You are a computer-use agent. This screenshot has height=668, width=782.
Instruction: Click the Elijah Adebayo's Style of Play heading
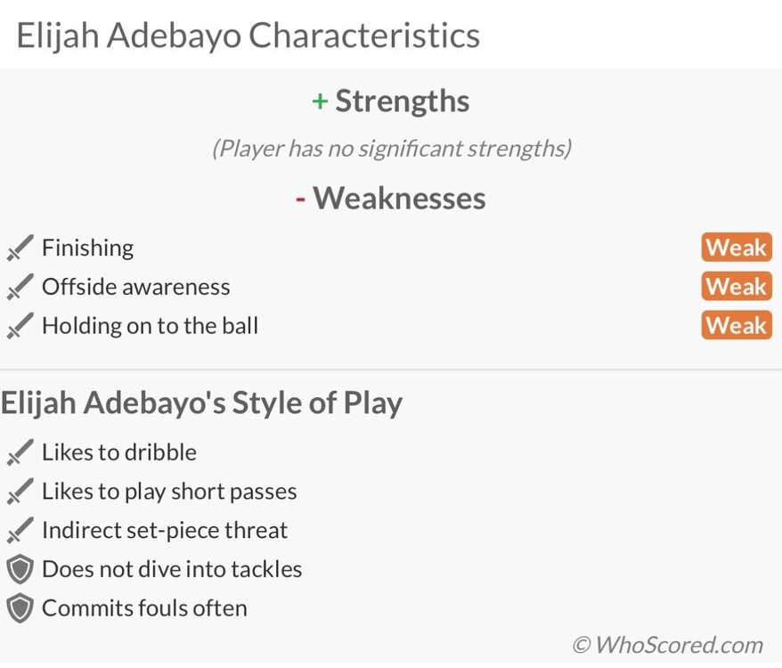coord(201,403)
